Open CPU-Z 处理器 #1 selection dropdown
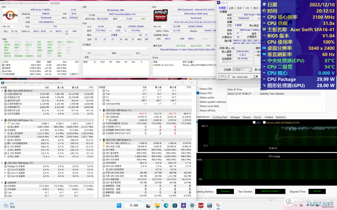The width and height of the screenshot is (337, 210). [242, 70]
